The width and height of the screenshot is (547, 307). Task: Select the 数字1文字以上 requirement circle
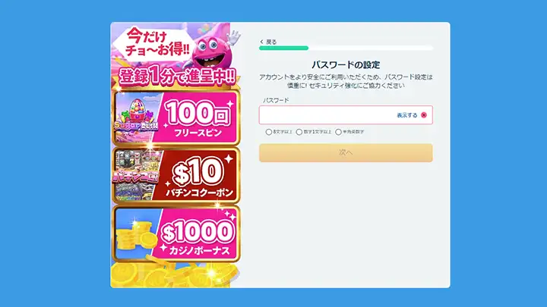[299, 132]
